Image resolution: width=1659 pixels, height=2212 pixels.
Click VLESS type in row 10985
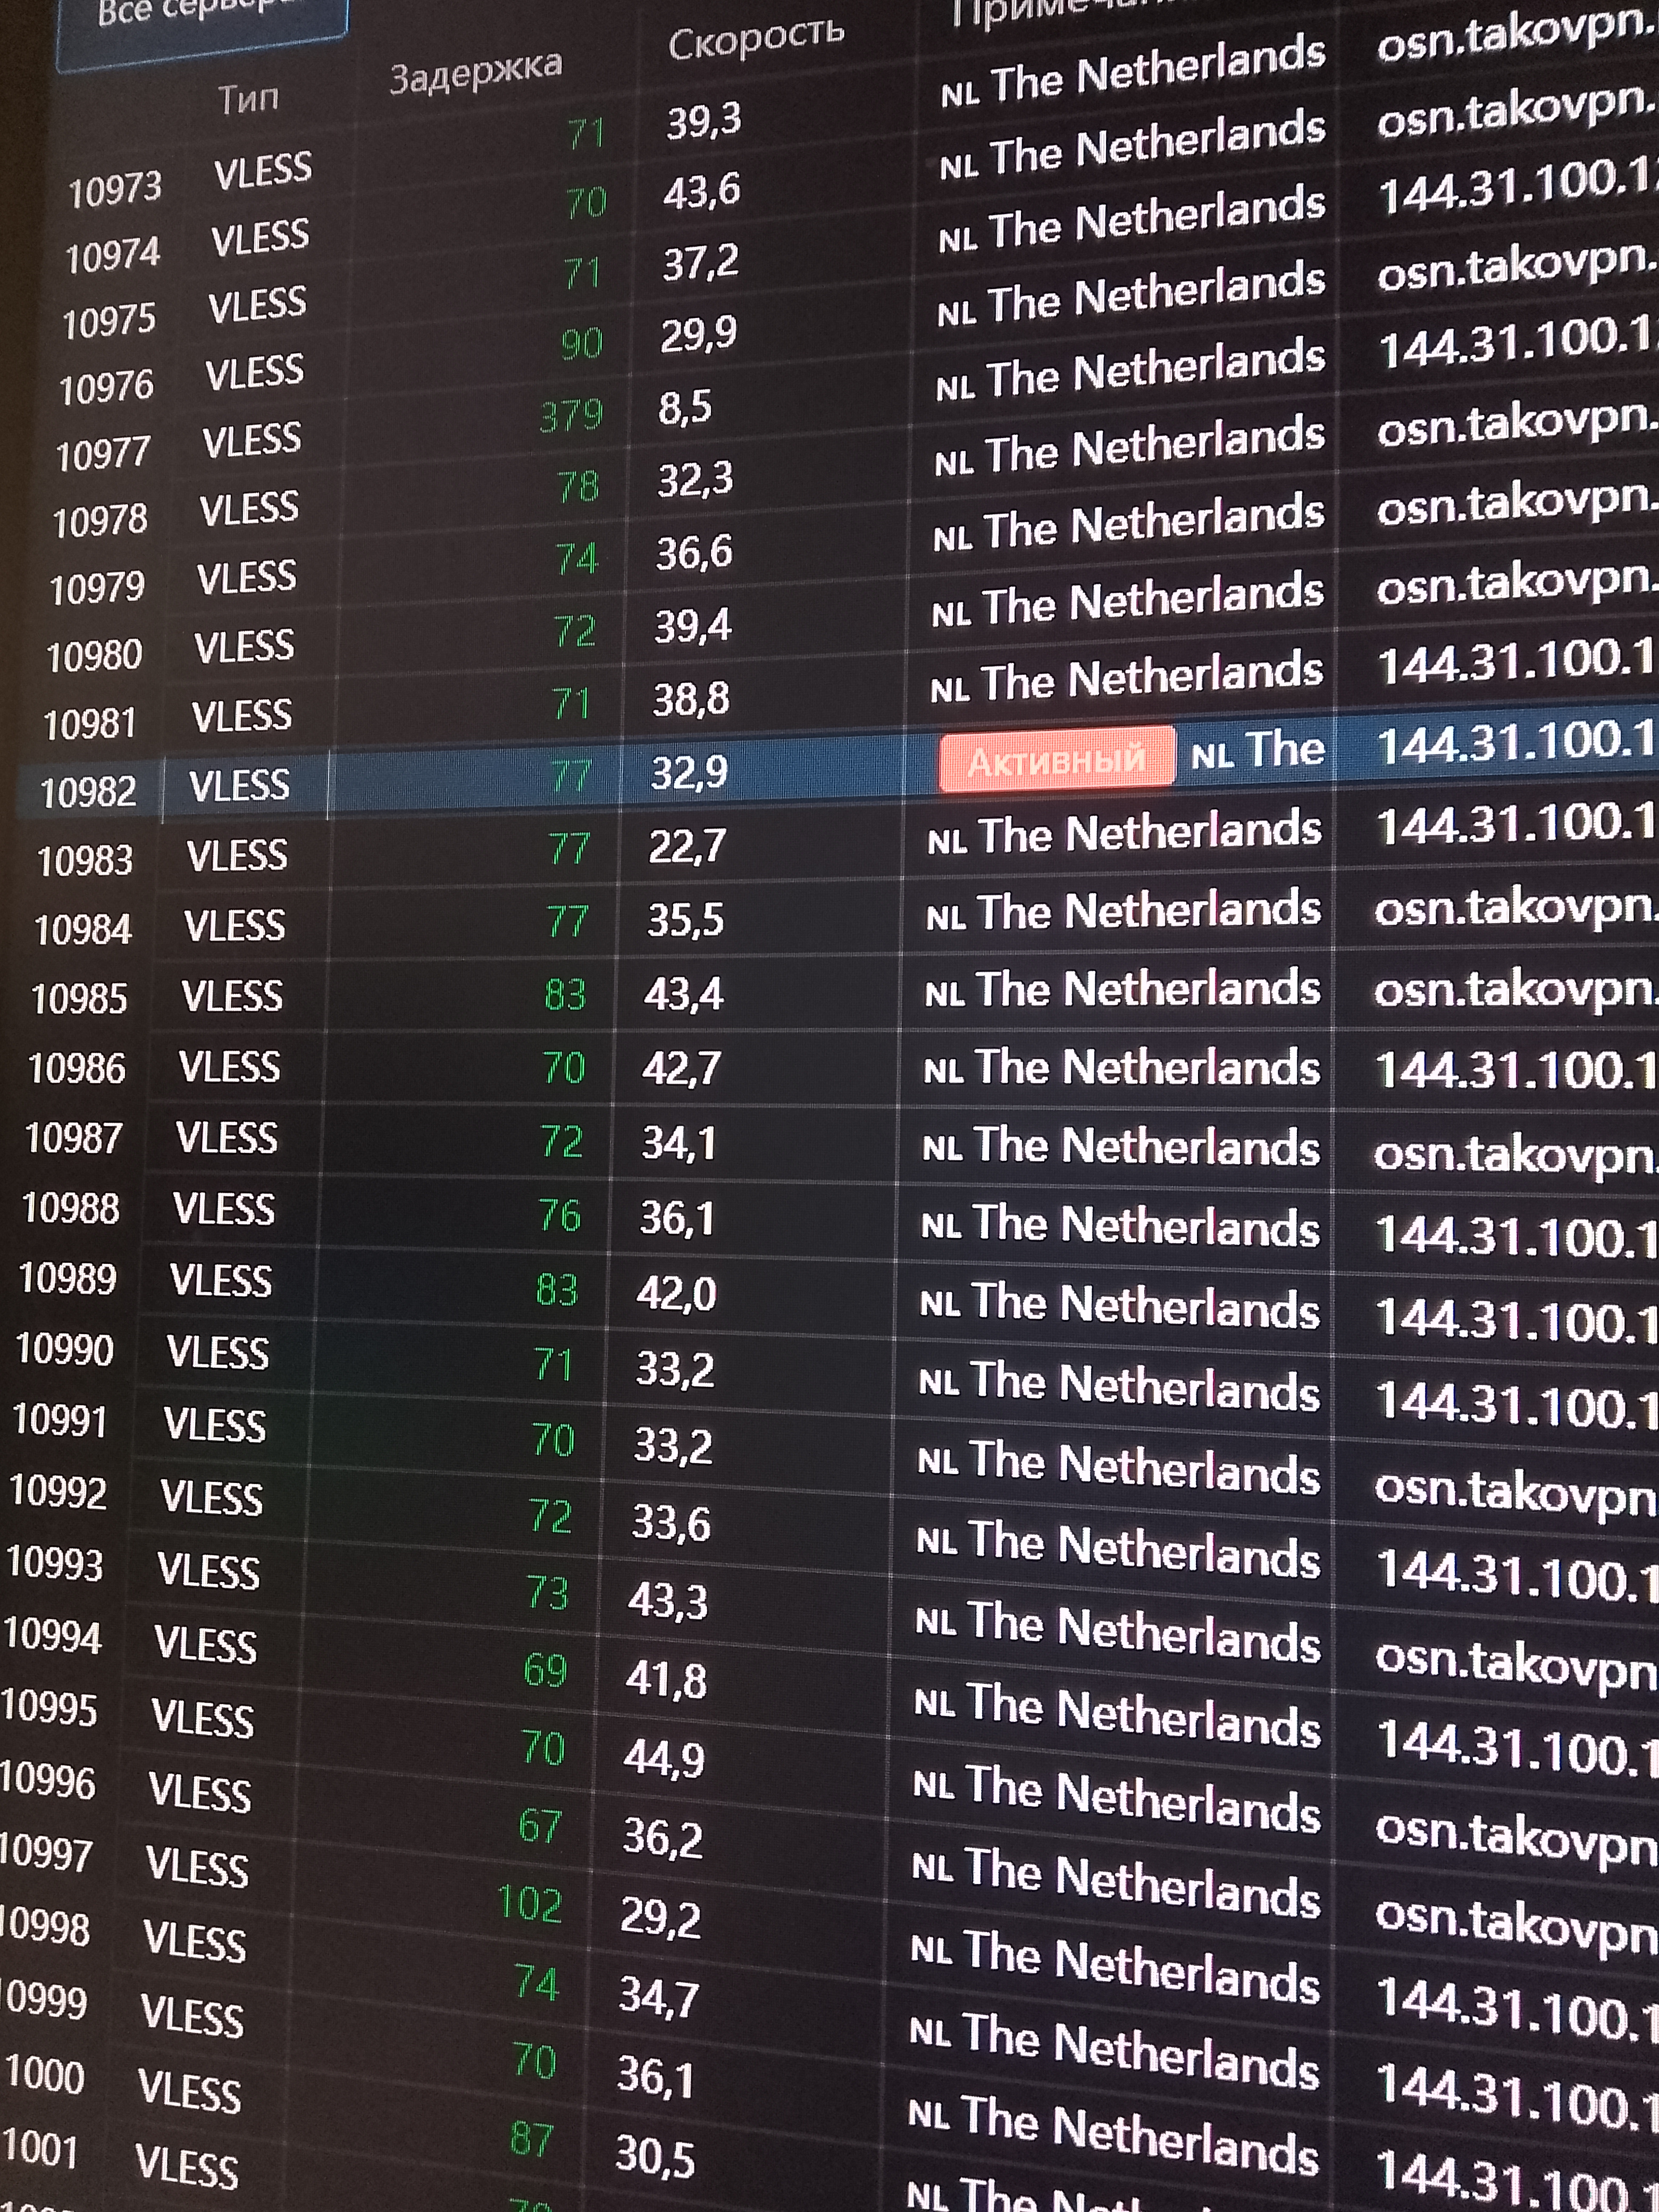232,996
